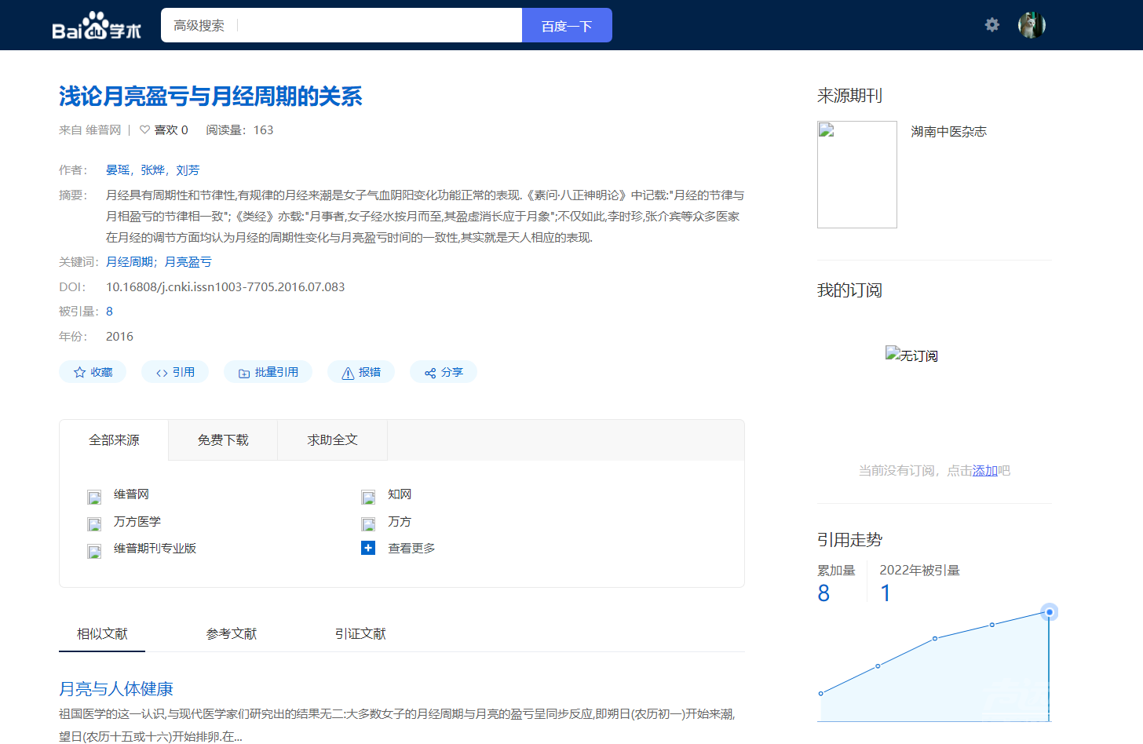
Task: Open 维普期刊专业版 source link text
Action: 155,549
